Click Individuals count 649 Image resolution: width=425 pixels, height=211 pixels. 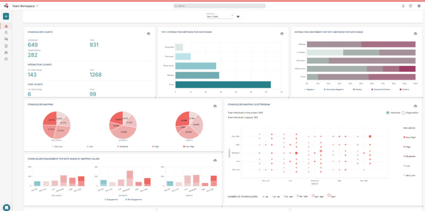[32, 45]
